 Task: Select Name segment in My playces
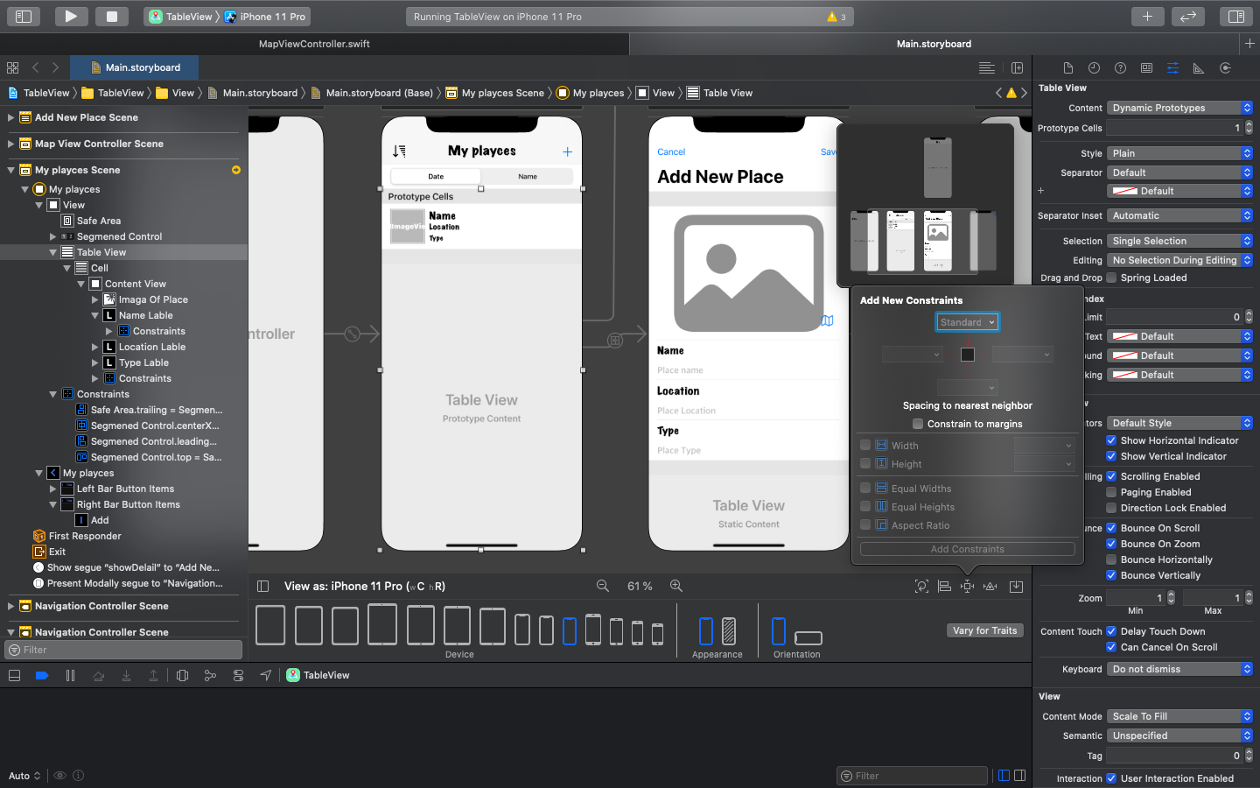coord(528,176)
